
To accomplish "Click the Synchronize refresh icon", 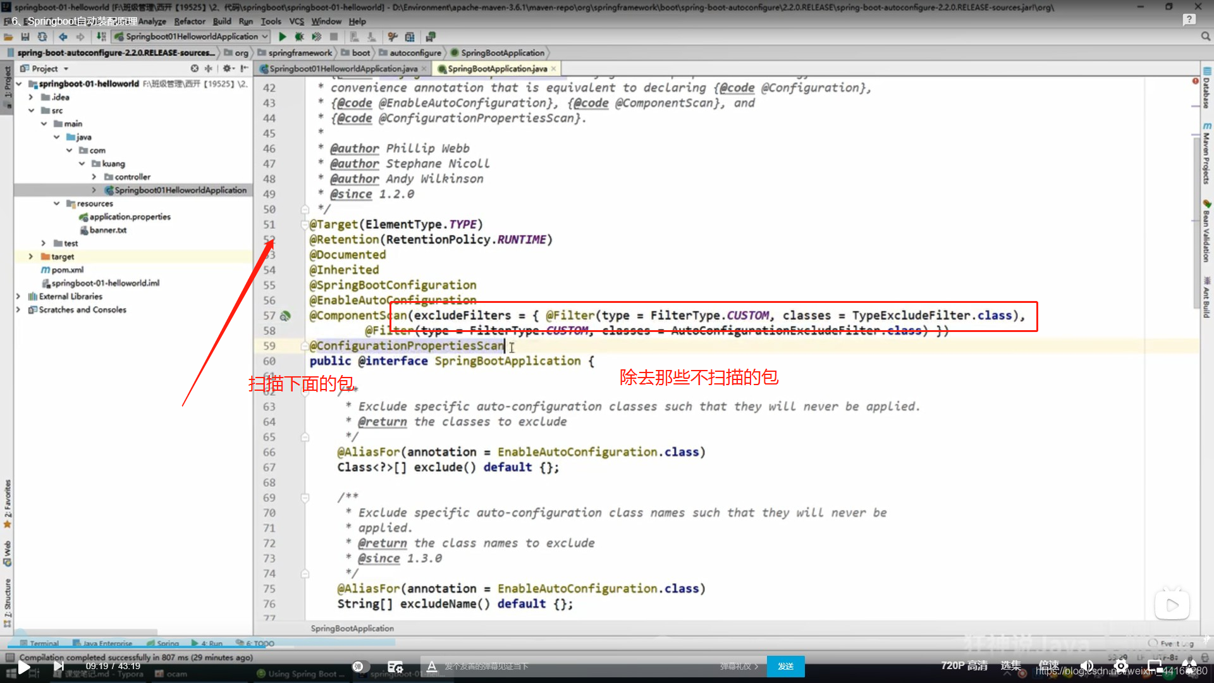I will 42,37.
